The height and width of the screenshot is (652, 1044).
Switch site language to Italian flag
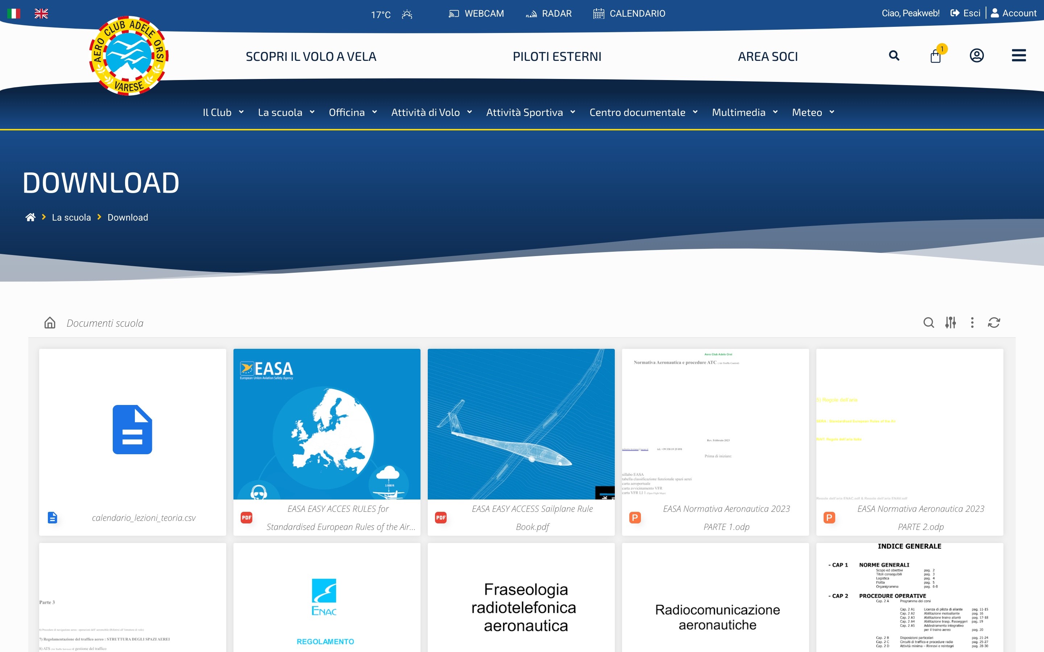14,14
